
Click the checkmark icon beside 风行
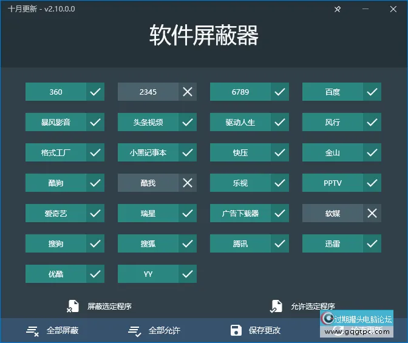[x=372, y=122]
